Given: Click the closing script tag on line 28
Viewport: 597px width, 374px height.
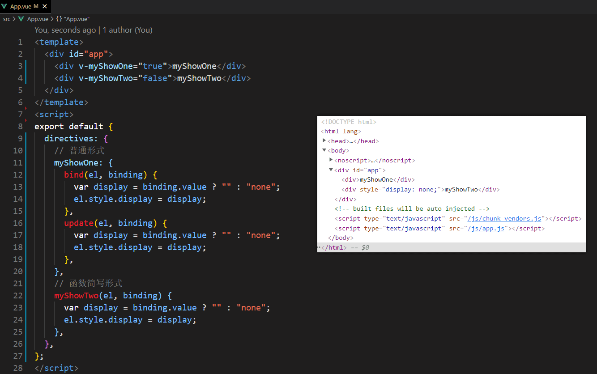Looking at the screenshot, I should tap(56, 368).
